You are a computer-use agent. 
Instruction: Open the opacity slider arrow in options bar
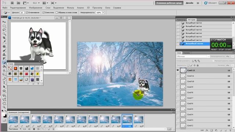coord(103,12)
